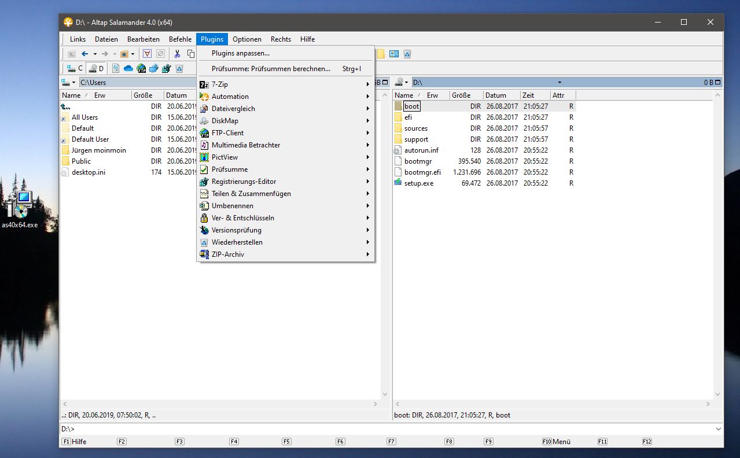Expand the Dateivergleich submenu
The height and width of the screenshot is (458, 740).
[x=286, y=109]
